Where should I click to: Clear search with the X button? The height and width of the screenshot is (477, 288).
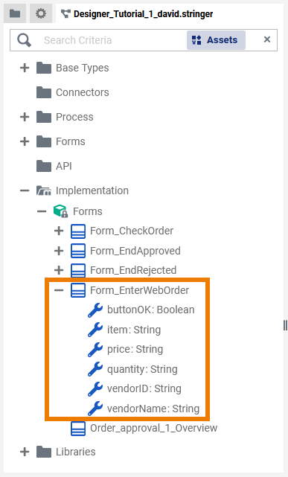267,39
